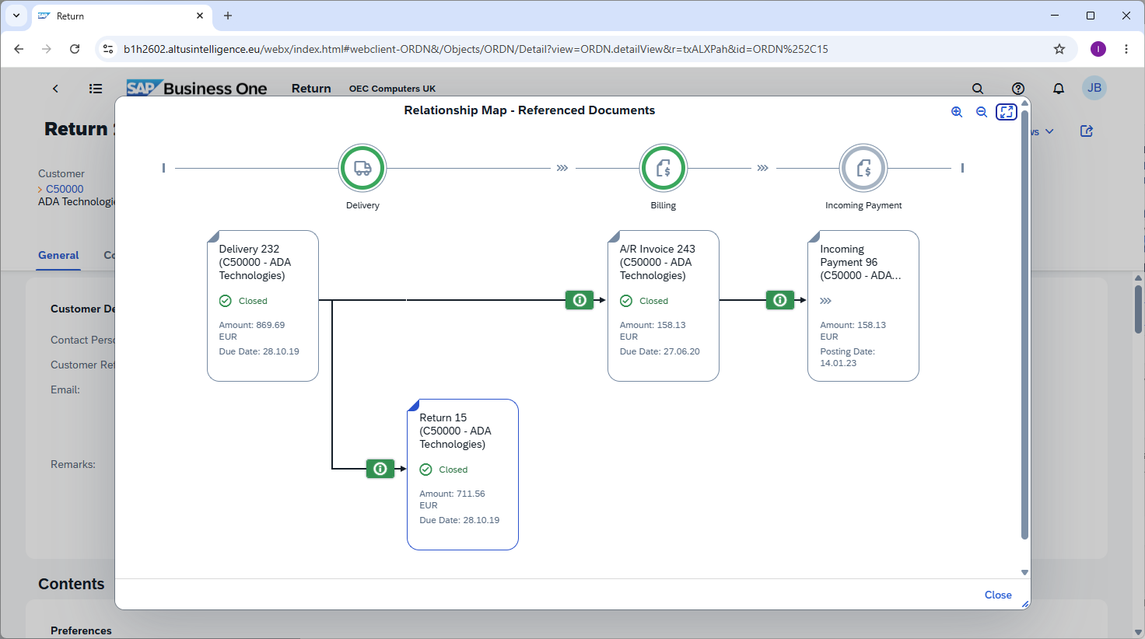
Task: Open the Incoming Payment 96 document card
Action: click(863, 306)
